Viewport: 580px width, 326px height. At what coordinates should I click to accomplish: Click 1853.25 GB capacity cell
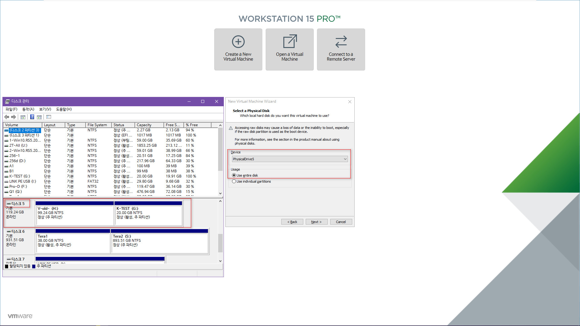tap(147, 145)
